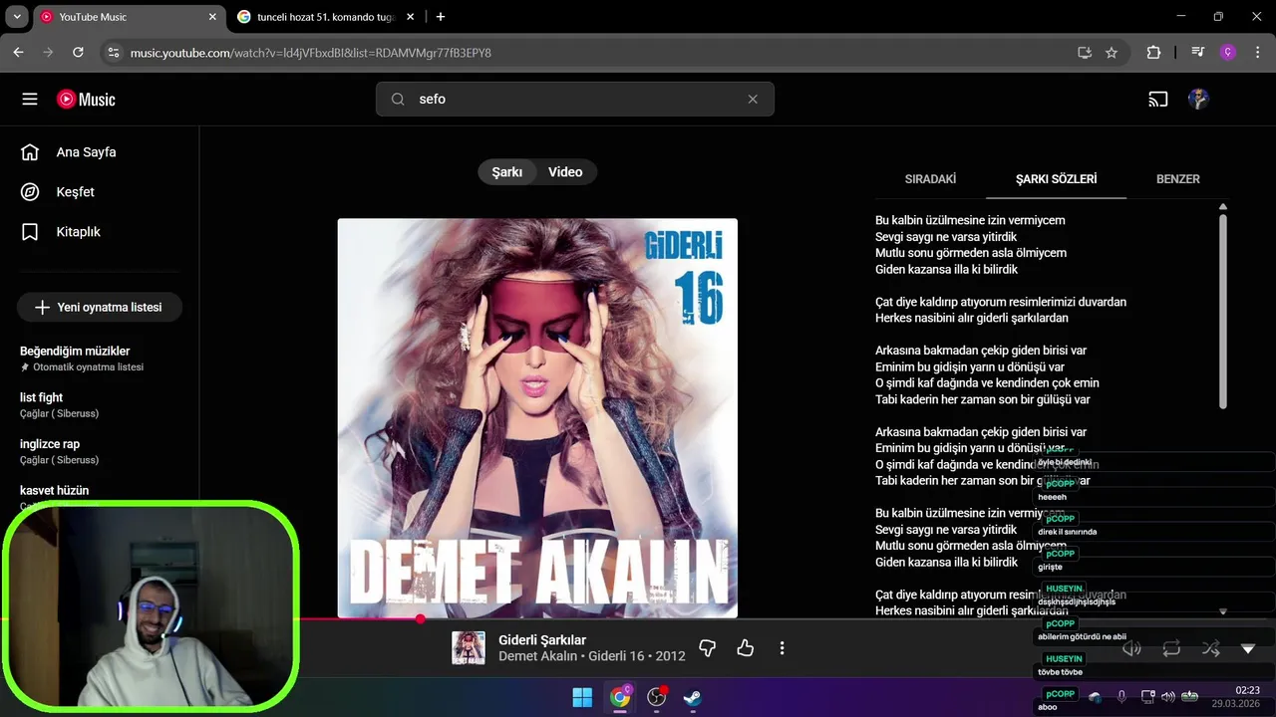Seek using the red progress bar handle
This screenshot has height=717, width=1276.
pyautogui.click(x=421, y=619)
